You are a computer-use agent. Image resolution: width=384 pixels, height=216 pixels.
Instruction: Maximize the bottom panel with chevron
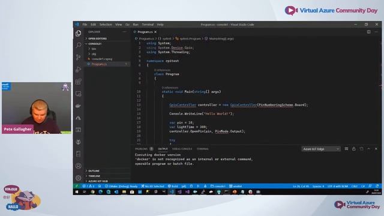369,149
